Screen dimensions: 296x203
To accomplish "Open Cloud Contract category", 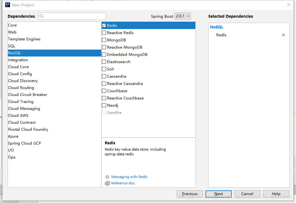I will [x=54, y=122].
